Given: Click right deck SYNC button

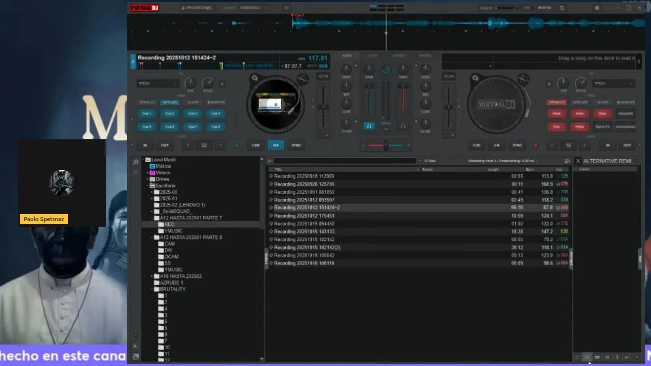Looking at the screenshot, I should tap(517, 145).
